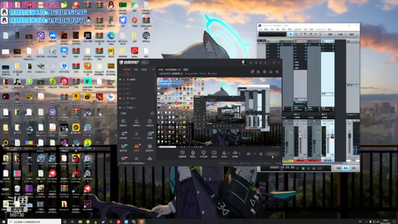The width and height of the screenshot is (398, 224).
Task: Open the speaker options dropdown arrow
Action: coord(239,153)
